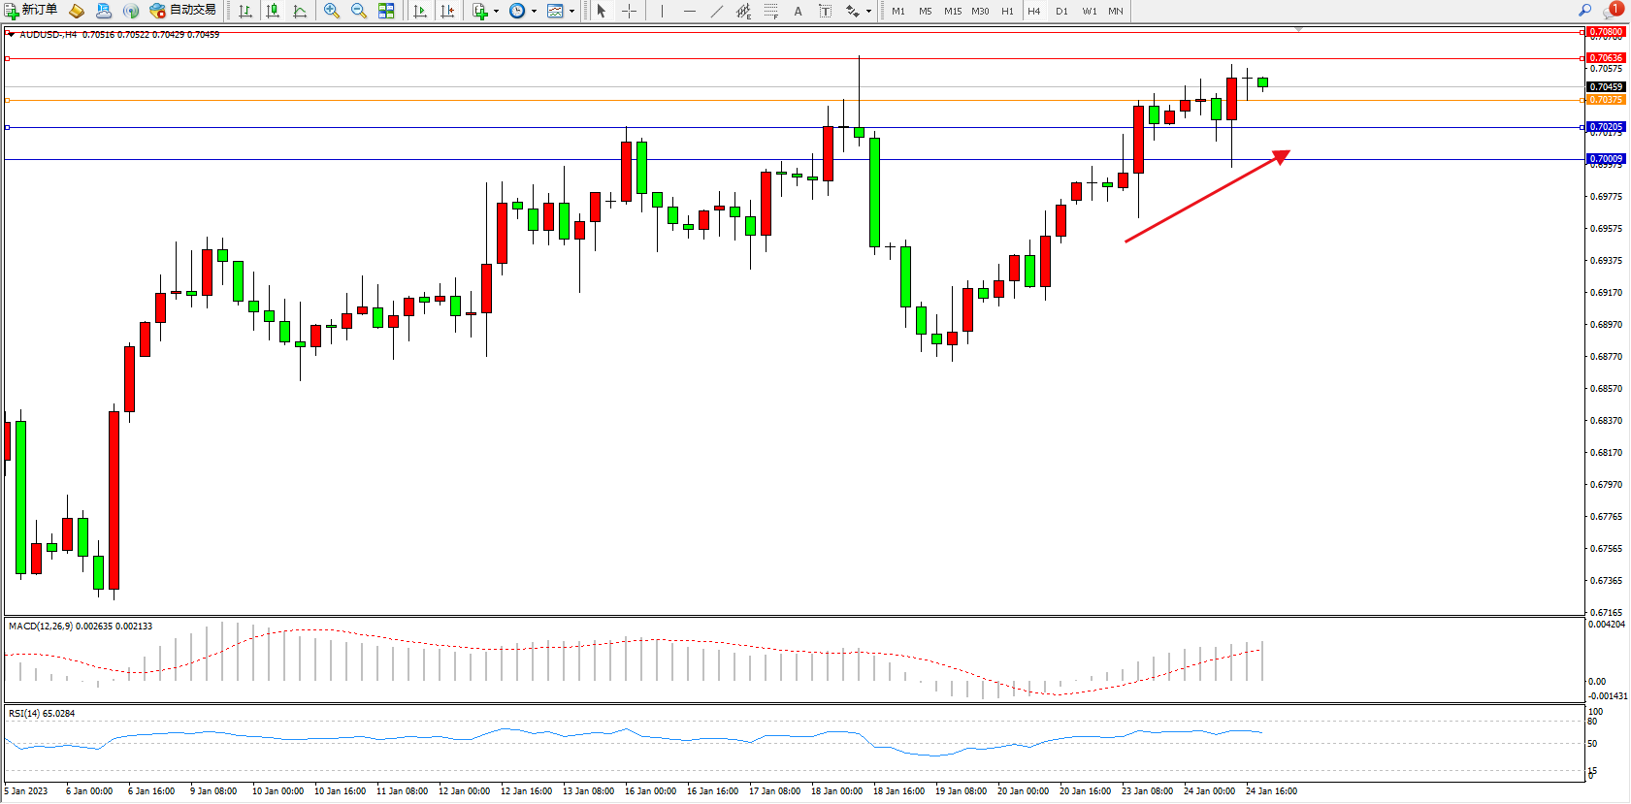Switch chart to bar chart mode
Viewport: 1631px width, 804px height.
(245, 11)
